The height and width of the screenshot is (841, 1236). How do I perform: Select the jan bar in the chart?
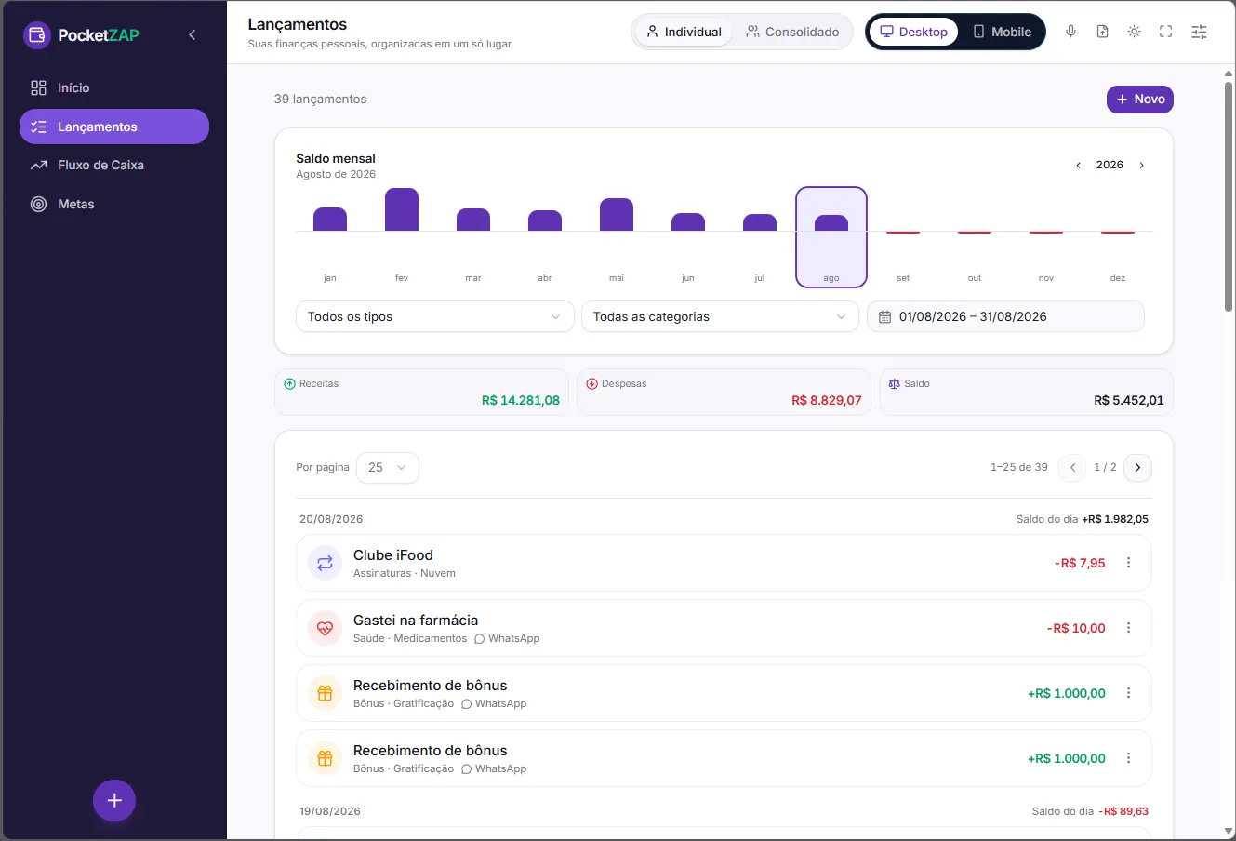pos(330,219)
